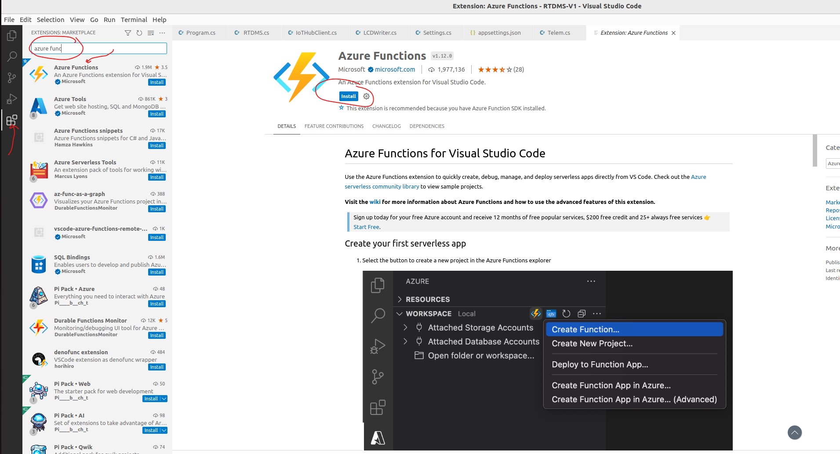The image size is (840, 454).
Task: Install Azure Tools extension
Action: pos(156,114)
